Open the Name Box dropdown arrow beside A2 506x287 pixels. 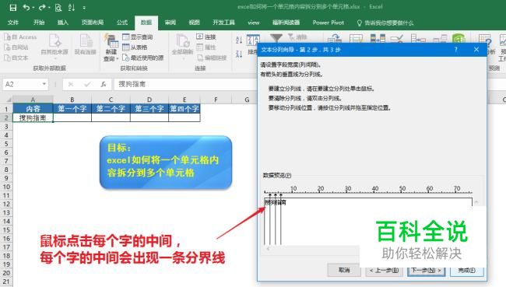(44, 84)
